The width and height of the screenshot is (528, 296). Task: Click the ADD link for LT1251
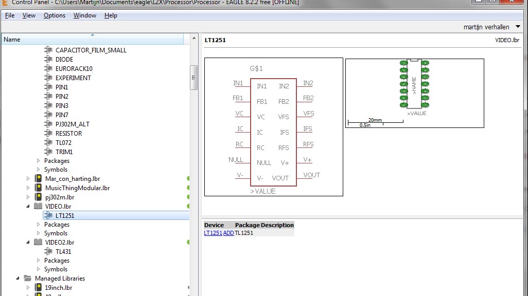(228, 233)
